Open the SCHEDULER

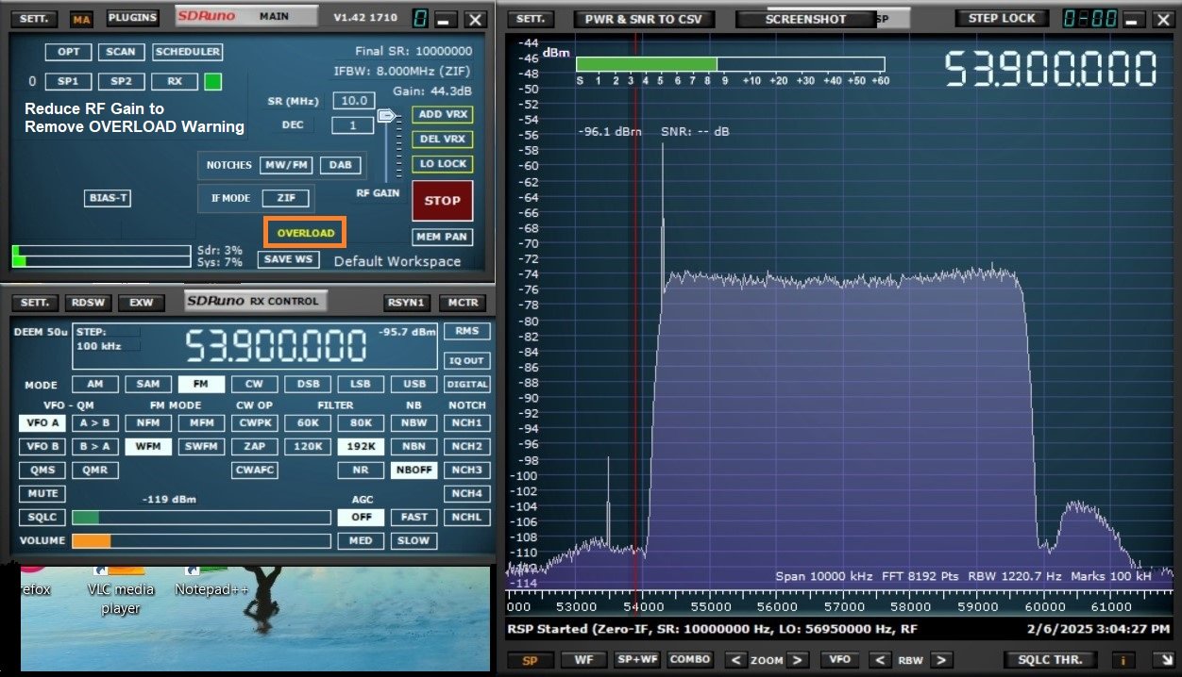pyautogui.click(x=188, y=52)
